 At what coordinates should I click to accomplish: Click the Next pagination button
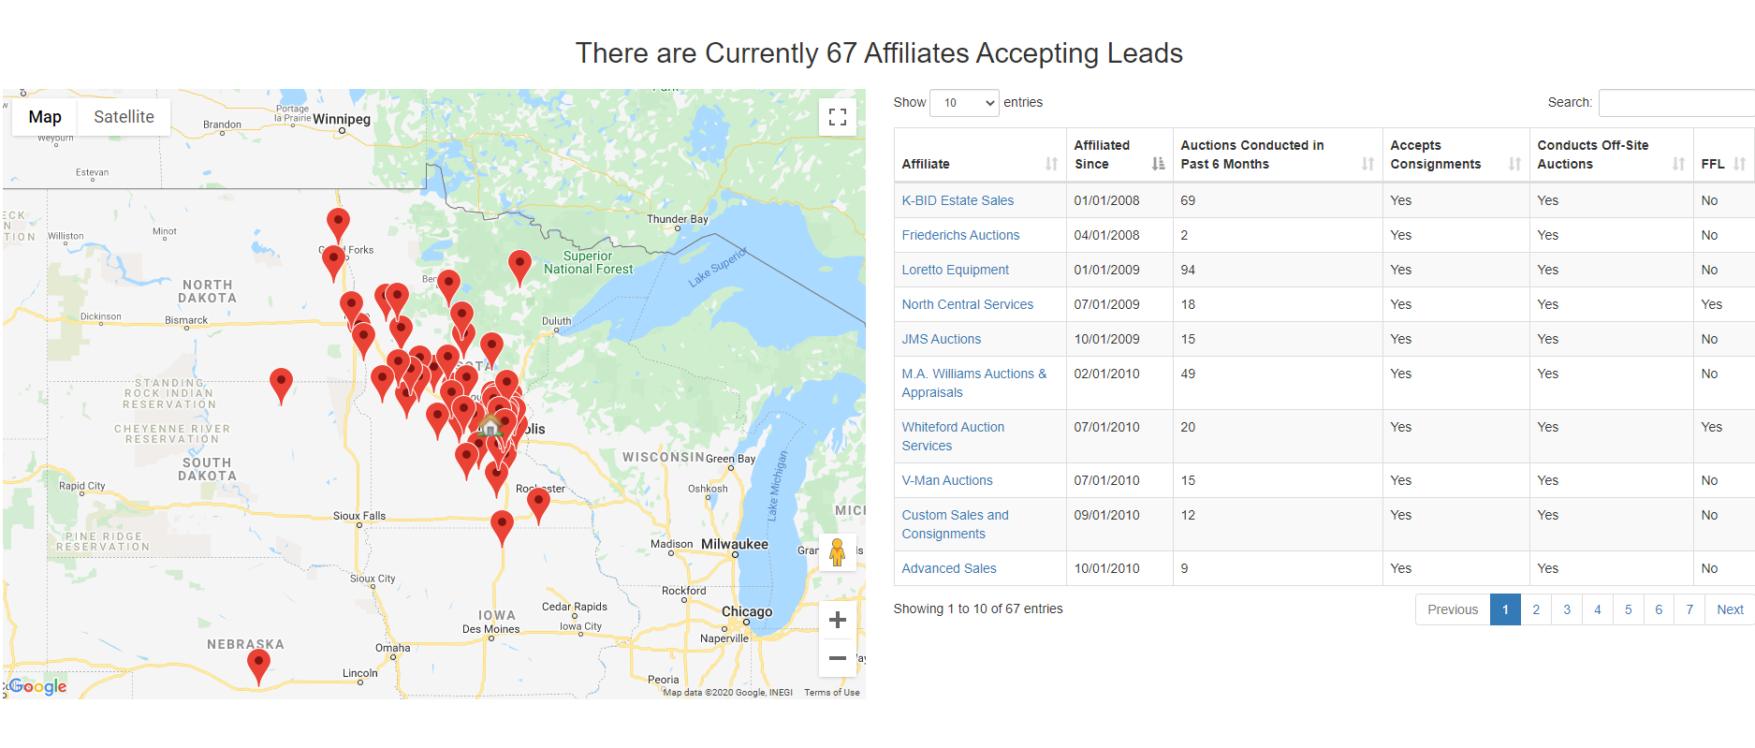click(1730, 609)
